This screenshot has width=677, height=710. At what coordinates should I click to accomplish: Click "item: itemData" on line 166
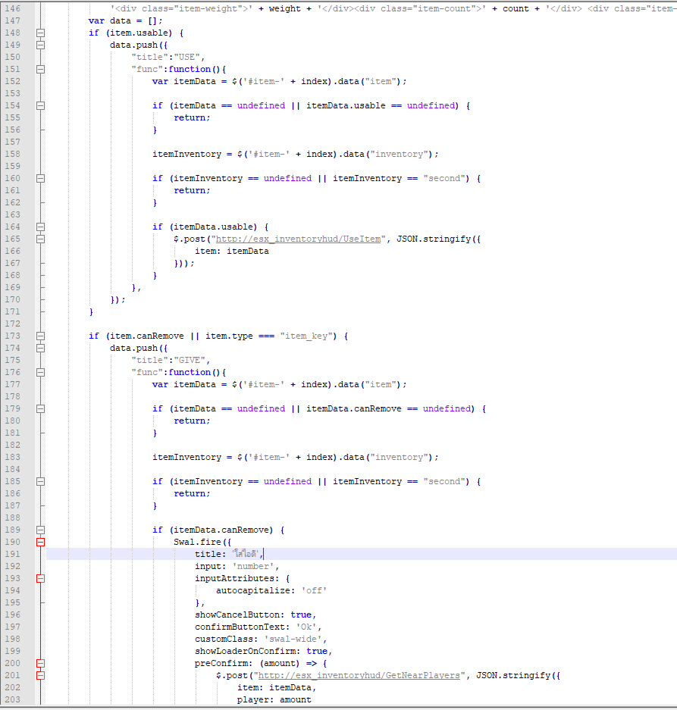[232, 252]
